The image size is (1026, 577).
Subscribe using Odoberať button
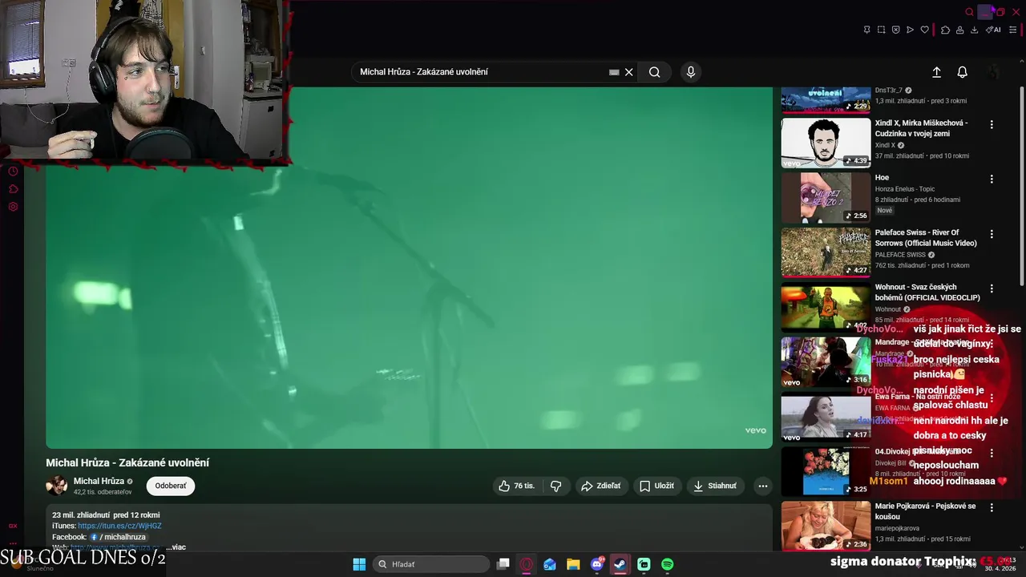click(171, 486)
